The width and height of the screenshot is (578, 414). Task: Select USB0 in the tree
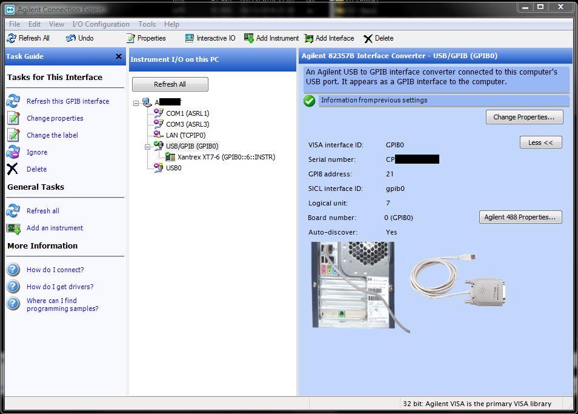[x=174, y=168]
